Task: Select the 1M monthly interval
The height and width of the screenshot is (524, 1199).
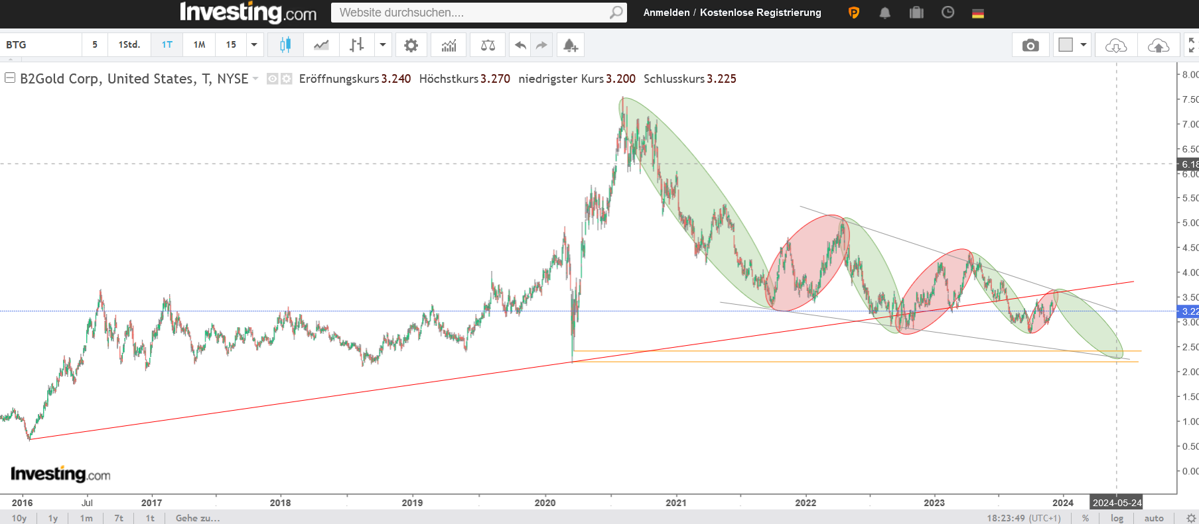Action: tap(199, 45)
